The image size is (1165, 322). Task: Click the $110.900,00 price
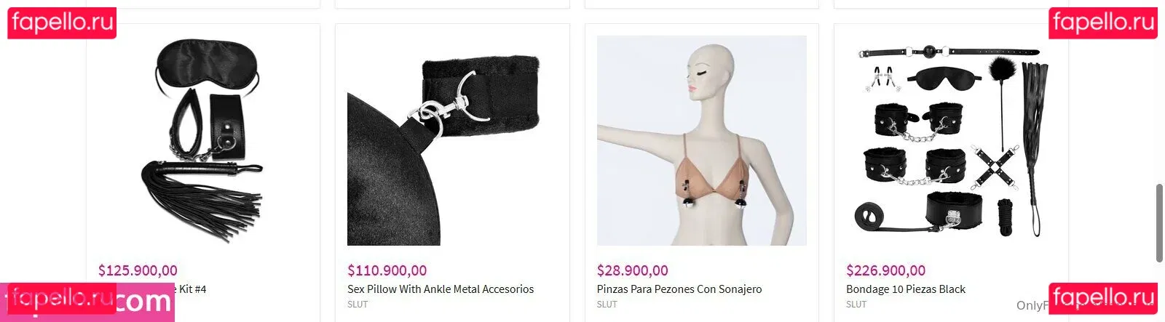point(387,270)
